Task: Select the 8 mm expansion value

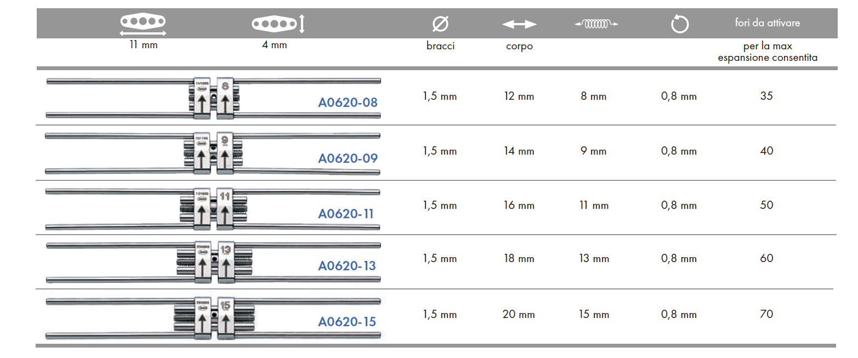Action: coord(594,96)
